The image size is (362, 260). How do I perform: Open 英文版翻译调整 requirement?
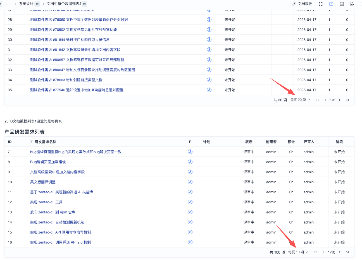tap(43, 182)
